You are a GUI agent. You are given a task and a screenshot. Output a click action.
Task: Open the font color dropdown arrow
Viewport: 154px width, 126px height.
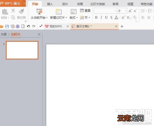120,18
